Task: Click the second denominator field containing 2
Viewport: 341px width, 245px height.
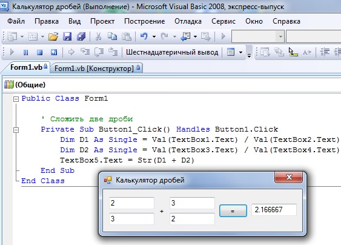Action: [192, 219]
